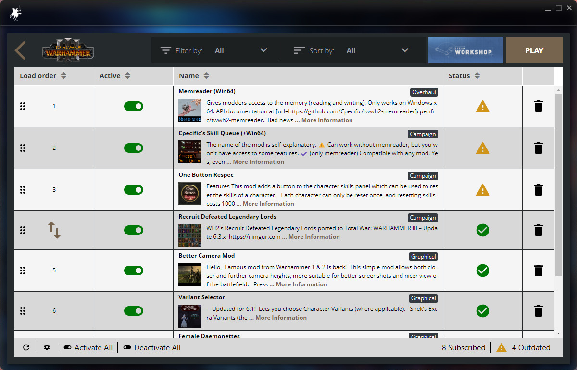Delete the One Button Respec mod
Screen dimensions: 577x370
point(539,190)
